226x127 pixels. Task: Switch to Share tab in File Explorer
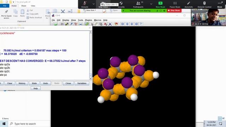point(24,6)
